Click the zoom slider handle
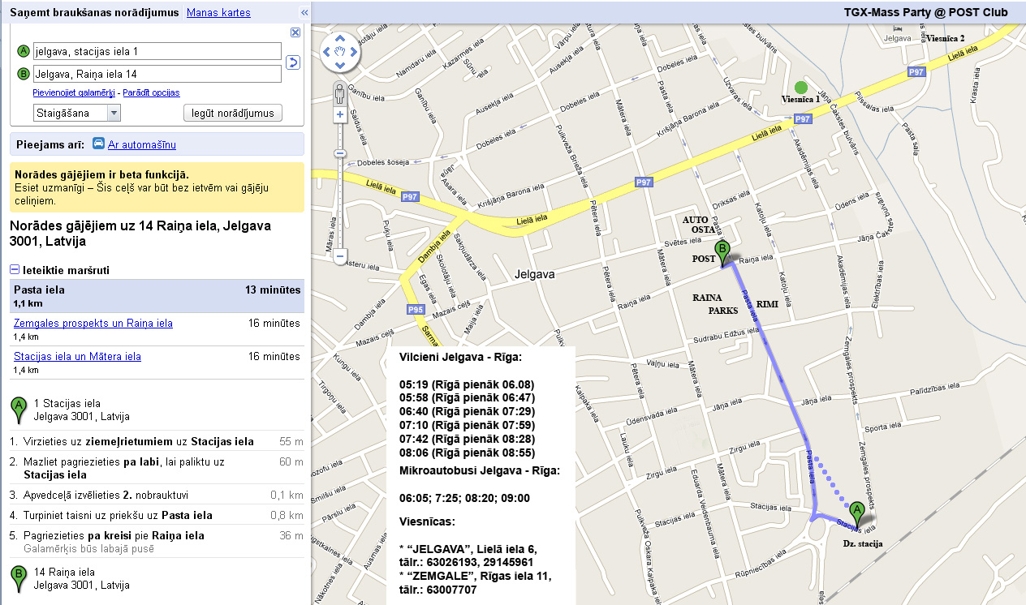The height and width of the screenshot is (605, 1026). point(340,153)
